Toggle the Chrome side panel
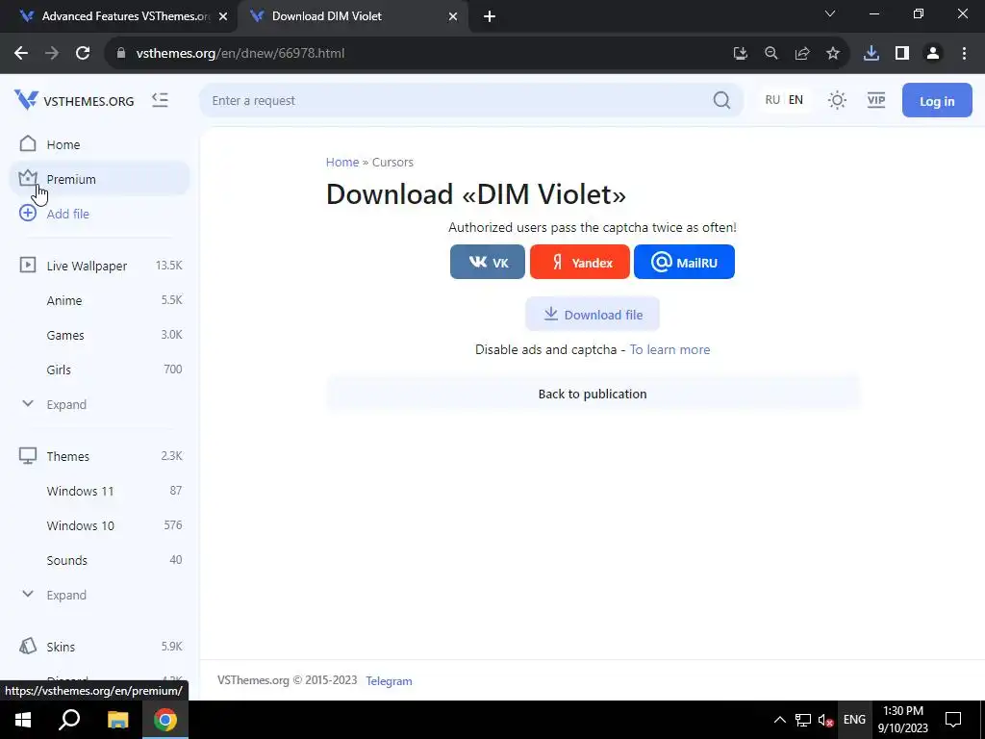This screenshot has height=739, width=985. [x=902, y=54]
